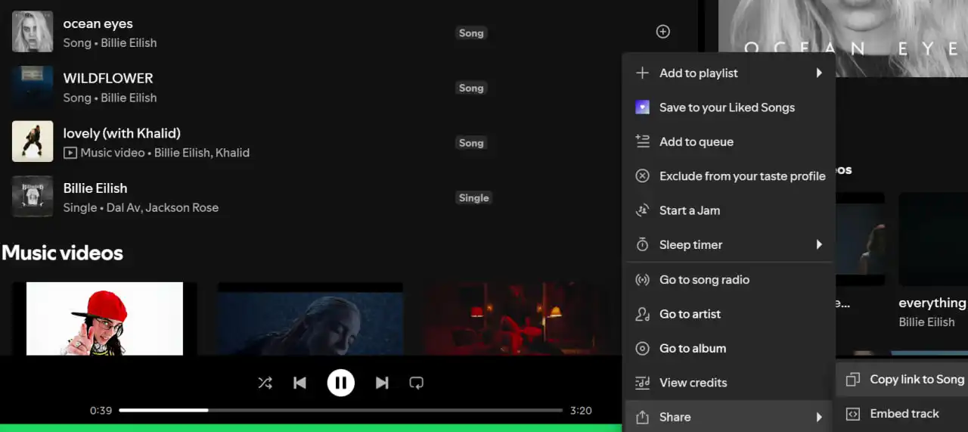
Task: Open the blue rain music video thumbnail
Action: click(310, 319)
